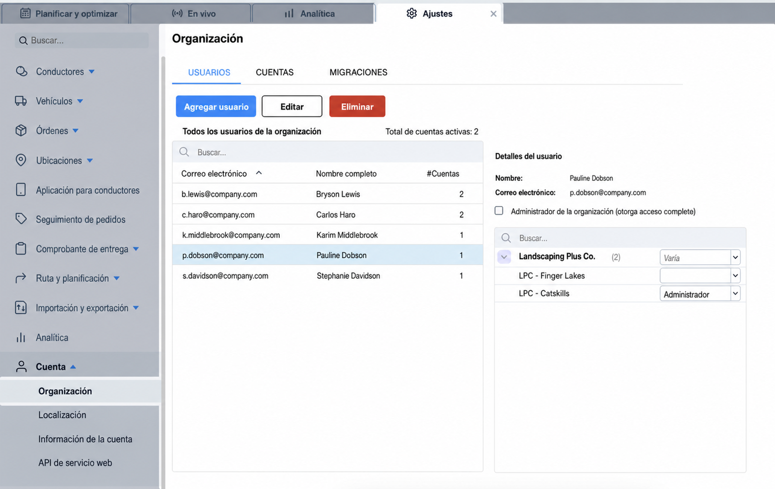
Task: Collapse the Cuenta menu arrow
Action: point(73,367)
